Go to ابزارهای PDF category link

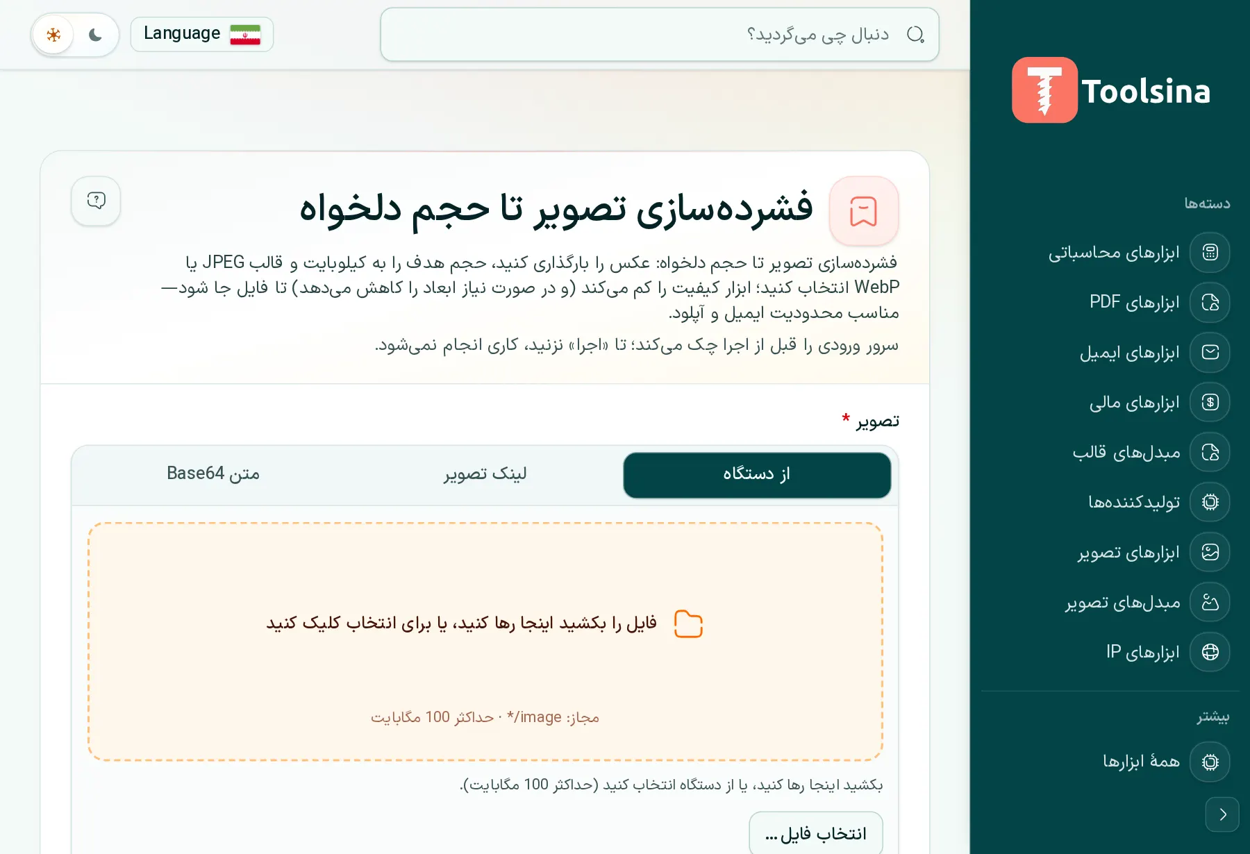[x=1135, y=303]
